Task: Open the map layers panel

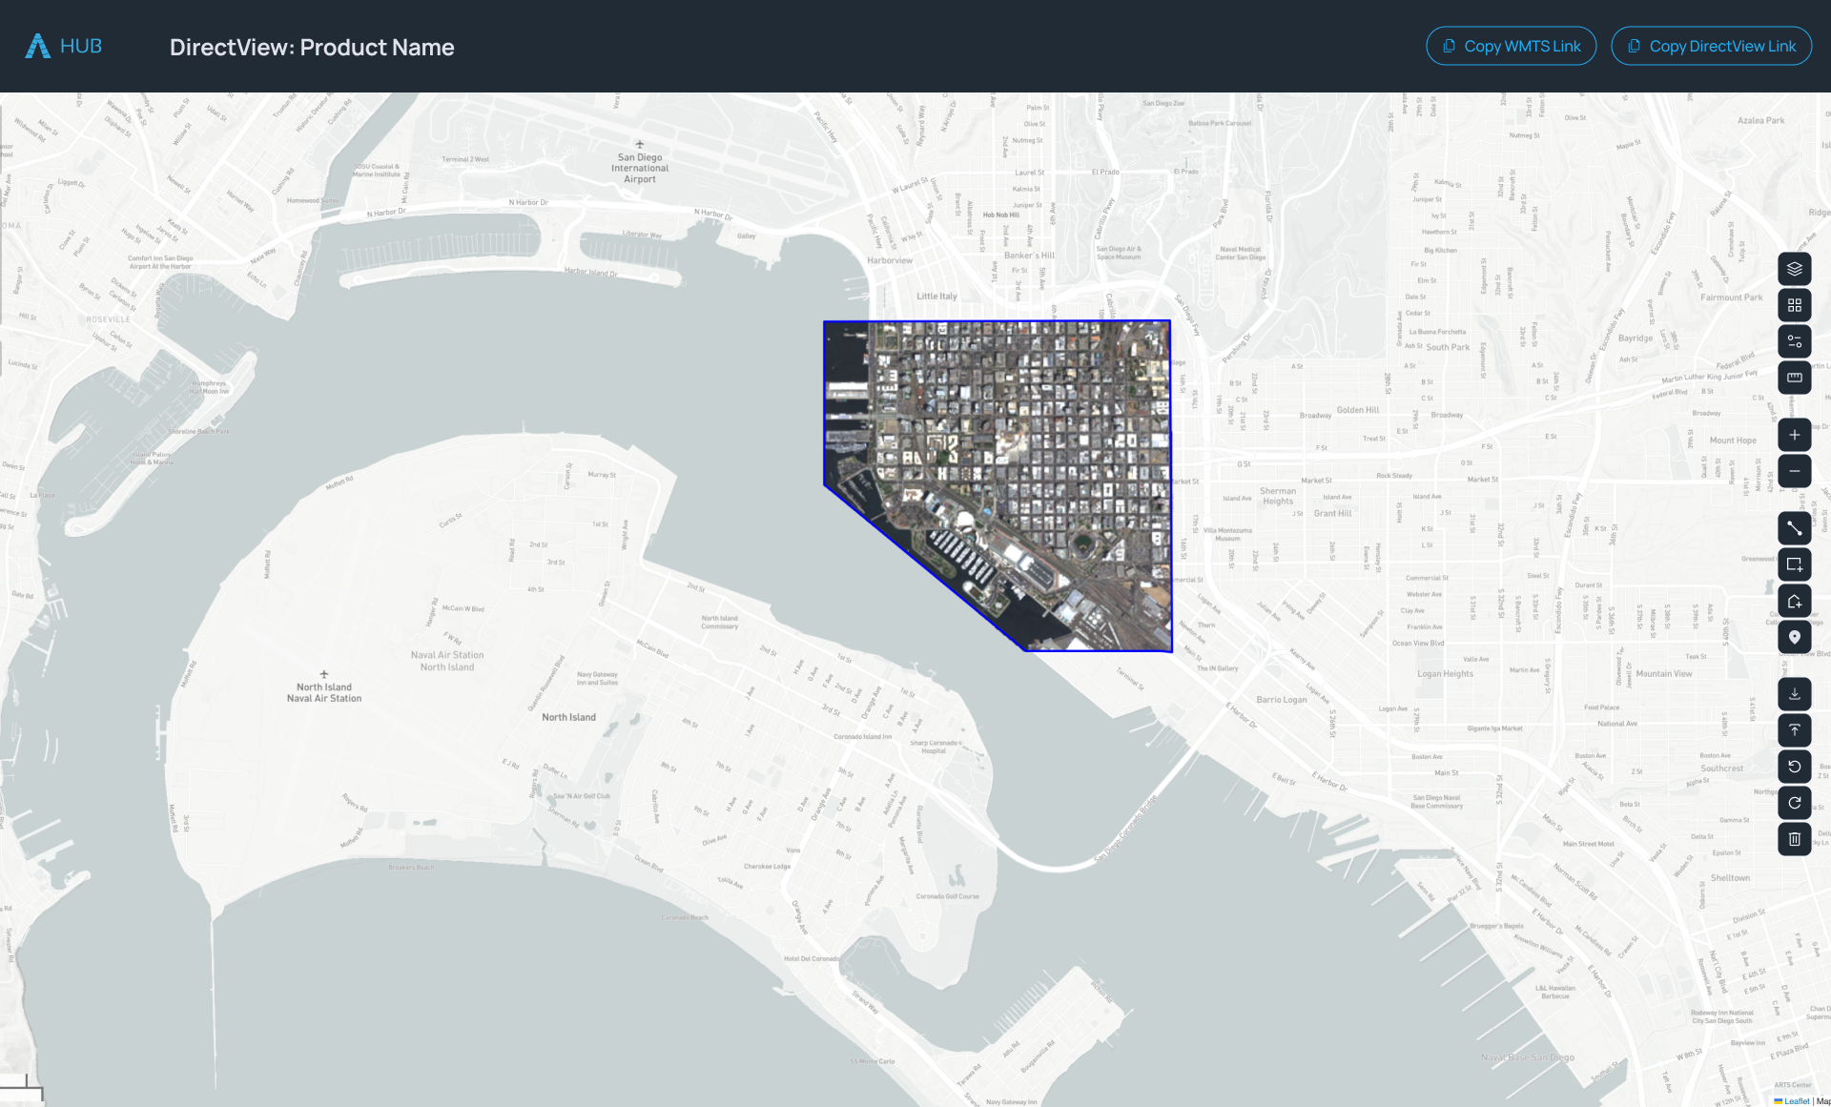Action: pyautogui.click(x=1794, y=269)
